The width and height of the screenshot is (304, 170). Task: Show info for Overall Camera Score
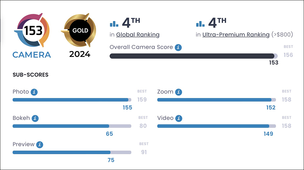[178, 47]
